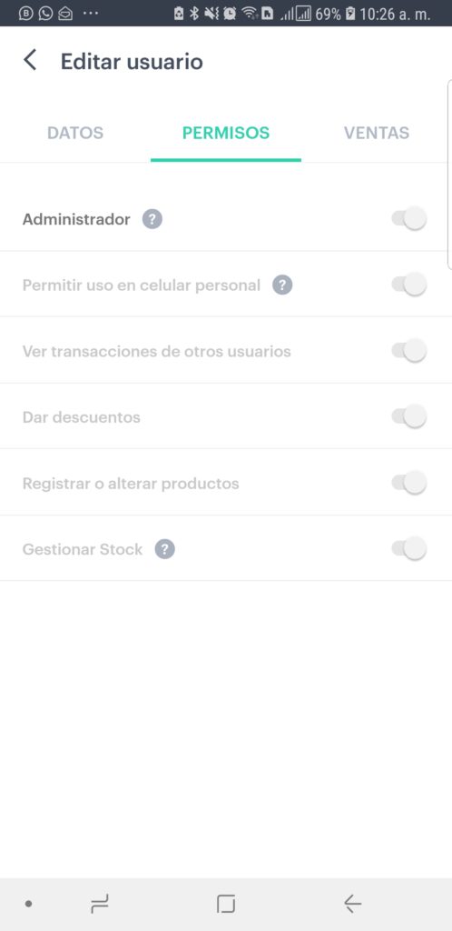
Task: Toggle the Gestionar Stock switch
Action: pos(409,548)
